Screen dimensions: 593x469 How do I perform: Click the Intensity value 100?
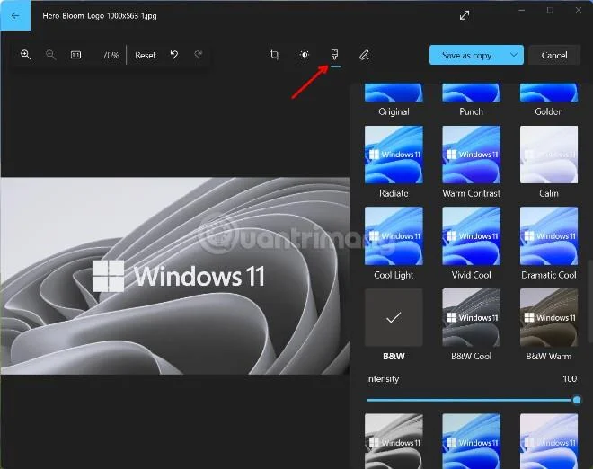(x=570, y=378)
